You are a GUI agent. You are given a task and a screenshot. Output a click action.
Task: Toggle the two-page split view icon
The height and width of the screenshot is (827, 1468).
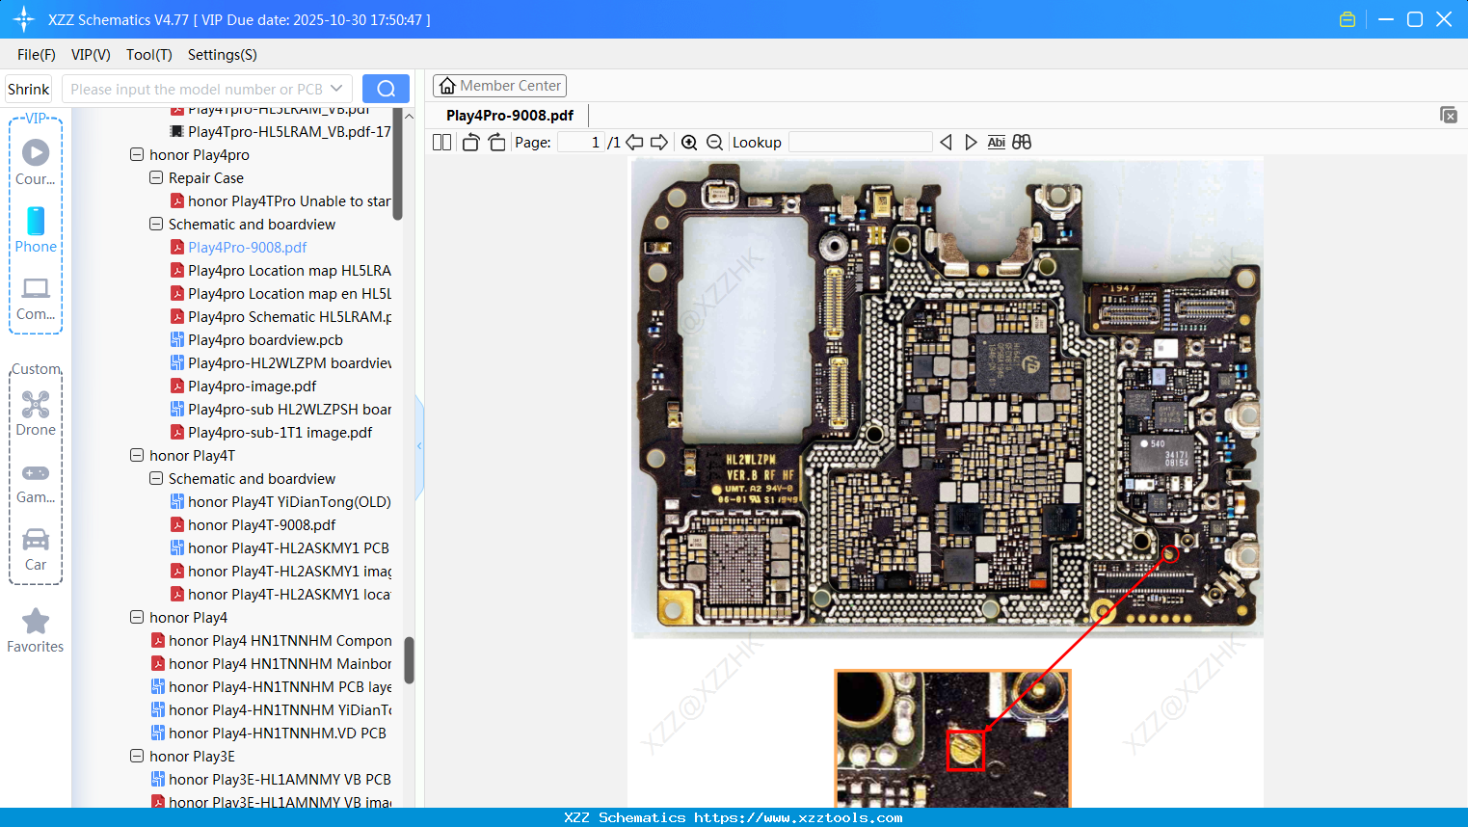pos(441,143)
